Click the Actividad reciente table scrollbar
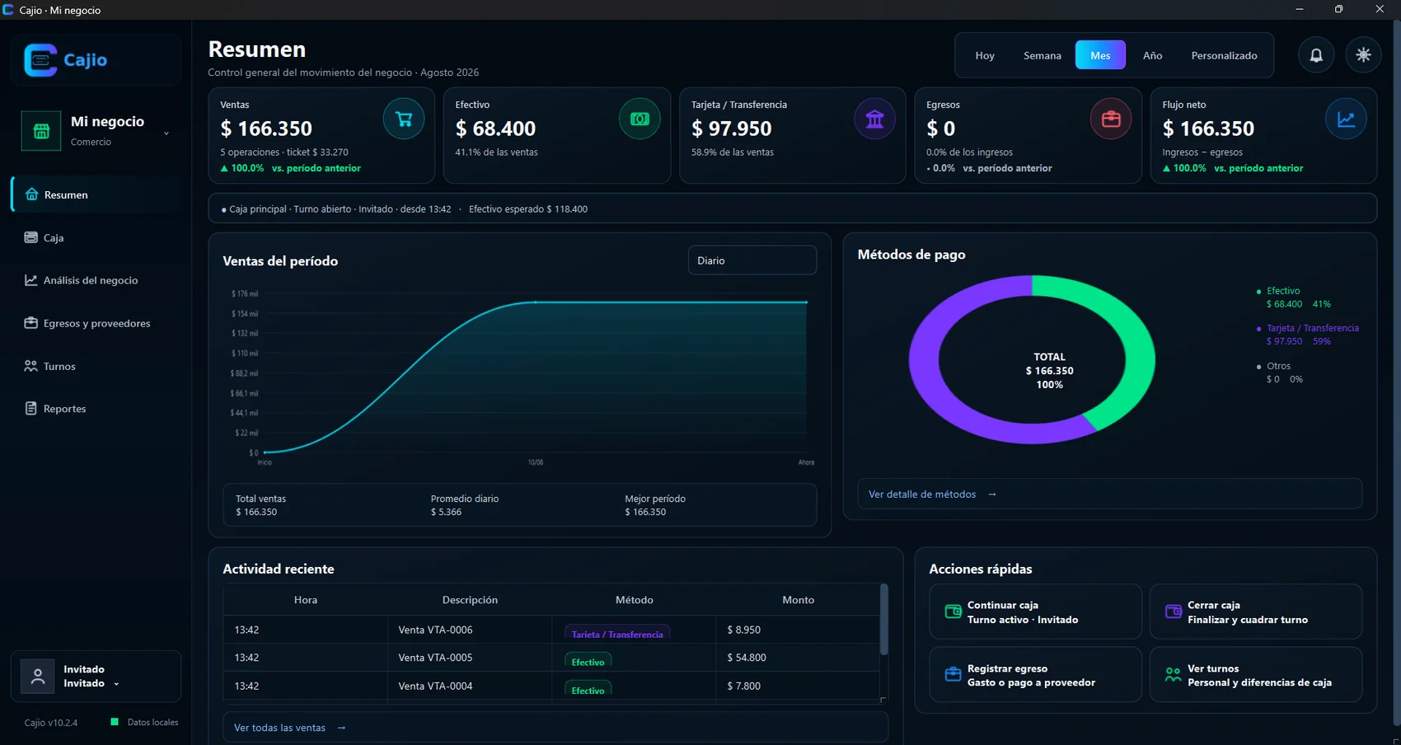 coord(883,619)
